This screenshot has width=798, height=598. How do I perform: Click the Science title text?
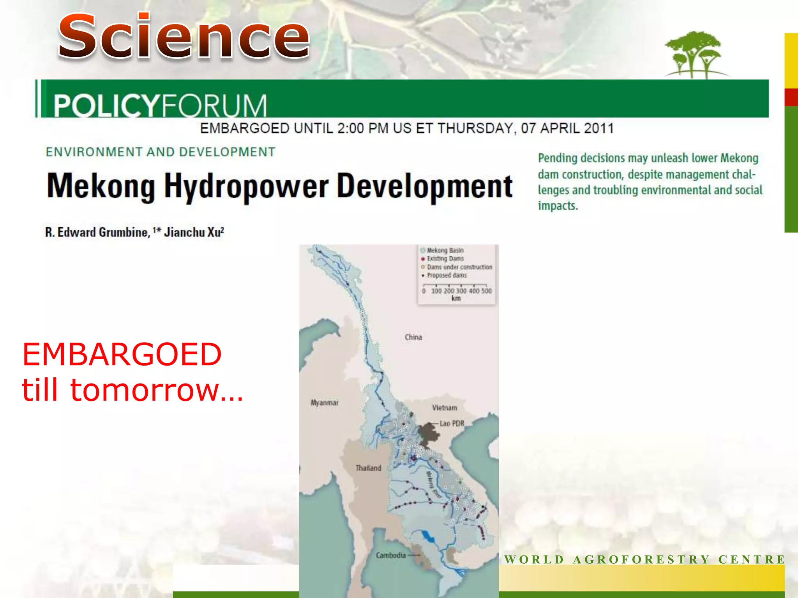point(184,37)
